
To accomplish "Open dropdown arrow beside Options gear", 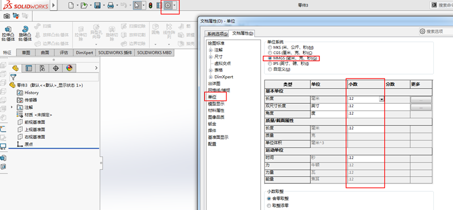I will point(174,5).
